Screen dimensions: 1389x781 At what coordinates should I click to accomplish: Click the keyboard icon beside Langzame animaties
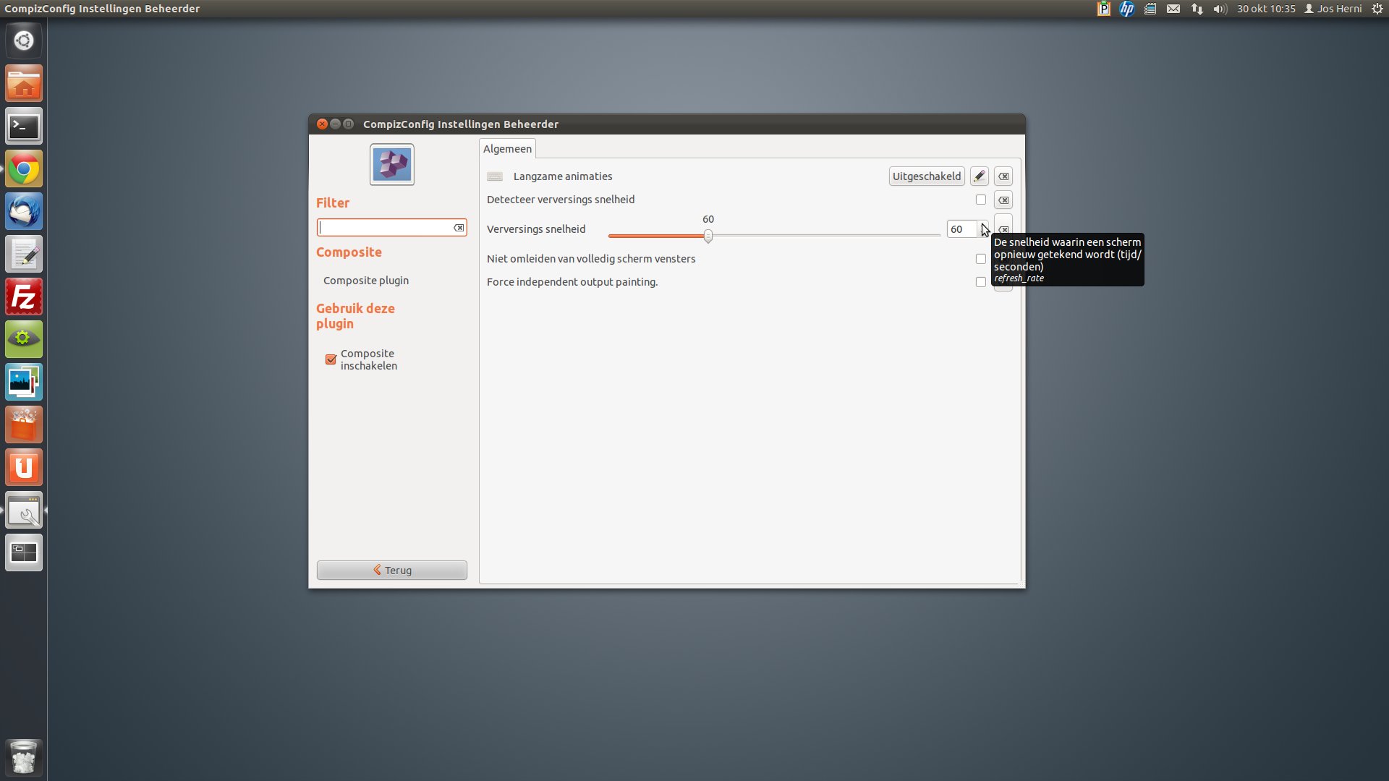tap(495, 176)
